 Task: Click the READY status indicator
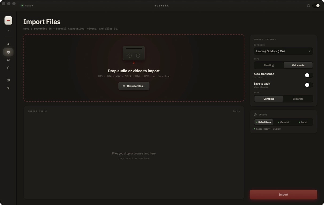(x=28, y=6)
